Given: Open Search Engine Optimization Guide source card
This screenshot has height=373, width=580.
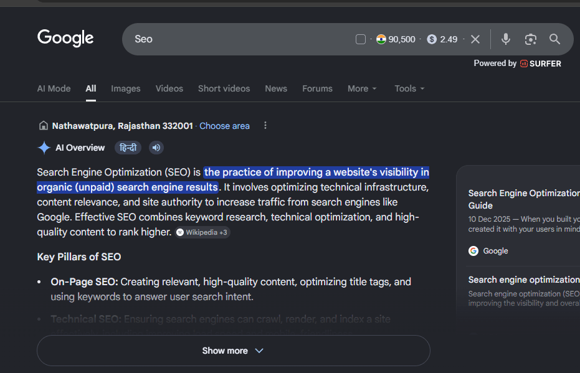Looking at the screenshot, I should (x=524, y=199).
